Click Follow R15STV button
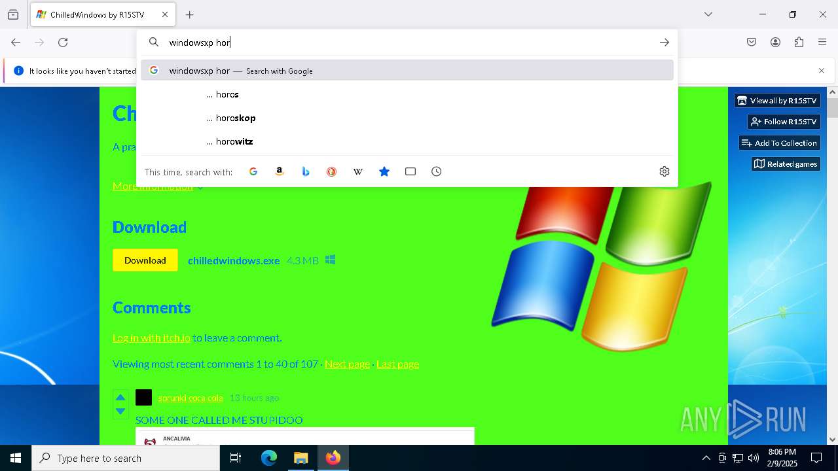The width and height of the screenshot is (838, 471). [784, 122]
